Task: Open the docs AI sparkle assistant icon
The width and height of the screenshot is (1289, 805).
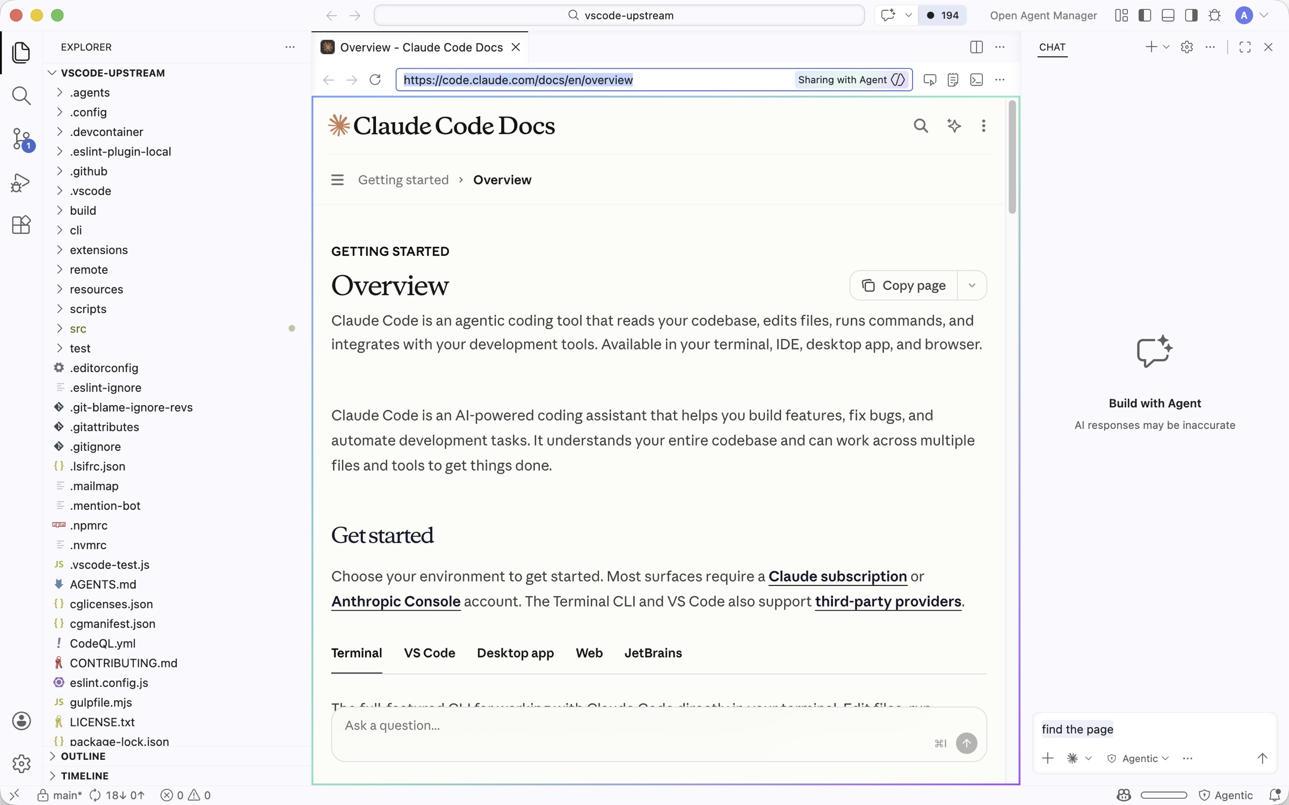Action: click(954, 126)
